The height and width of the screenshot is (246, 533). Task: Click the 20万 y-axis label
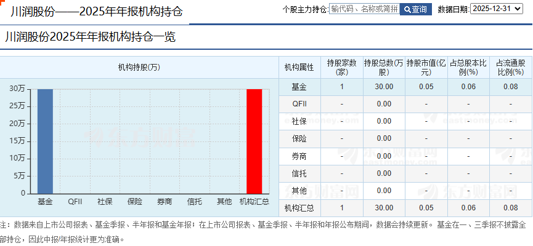pos(17,124)
